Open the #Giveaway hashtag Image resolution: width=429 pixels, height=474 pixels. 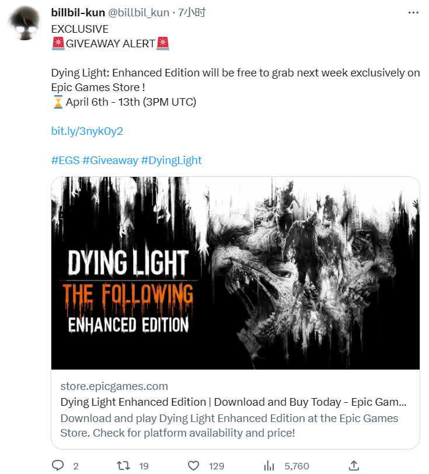110,160
